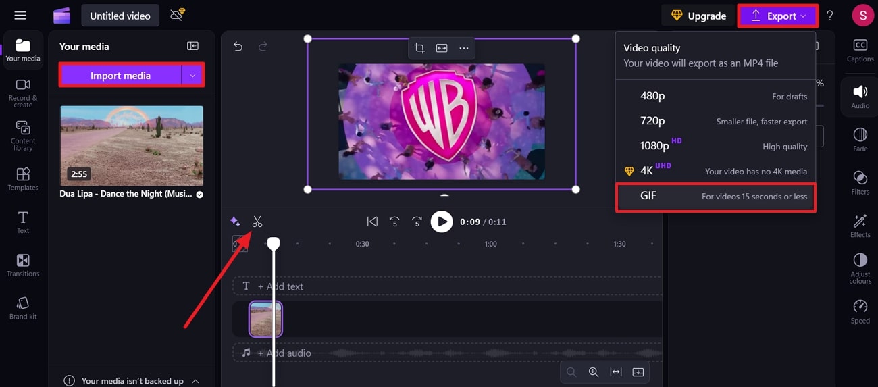Zoom out the timeline
The width and height of the screenshot is (878, 387).
(571, 372)
